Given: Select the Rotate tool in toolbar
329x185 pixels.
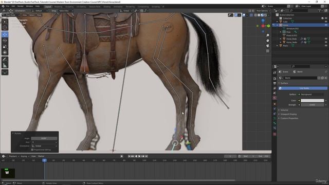Looking at the screenshot, I should [x=5, y=41].
